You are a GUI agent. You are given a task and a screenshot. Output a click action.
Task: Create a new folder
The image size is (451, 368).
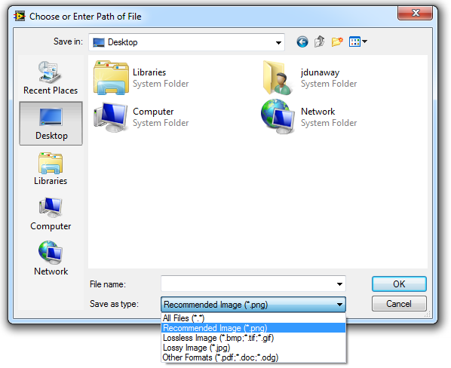point(337,42)
